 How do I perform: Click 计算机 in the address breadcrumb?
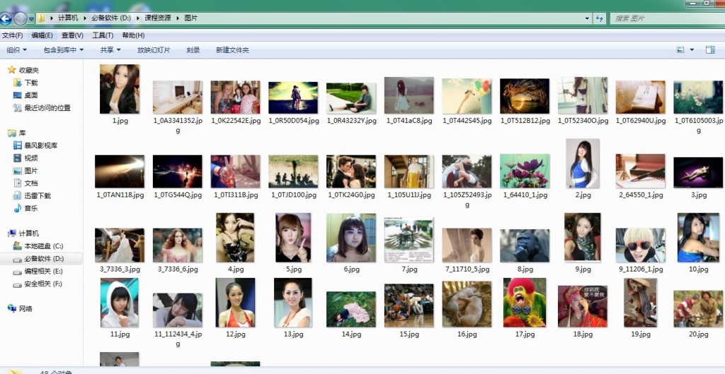coord(68,18)
